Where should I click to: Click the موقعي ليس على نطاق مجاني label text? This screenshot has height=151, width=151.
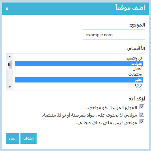[107, 123]
